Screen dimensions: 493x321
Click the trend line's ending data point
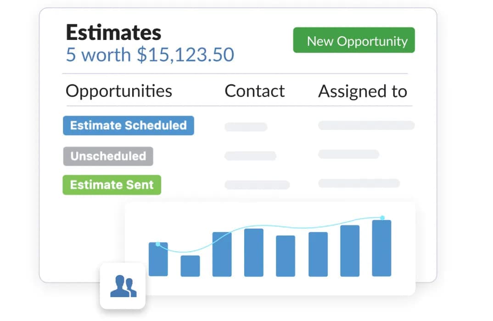click(x=382, y=217)
